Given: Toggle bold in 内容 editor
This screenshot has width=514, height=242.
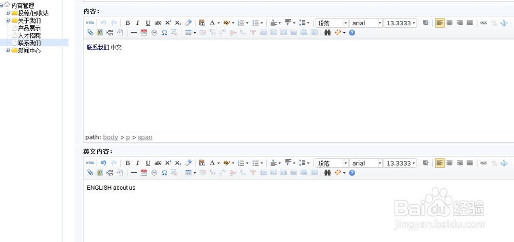Looking at the screenshot, I should [x=128, y=23].
